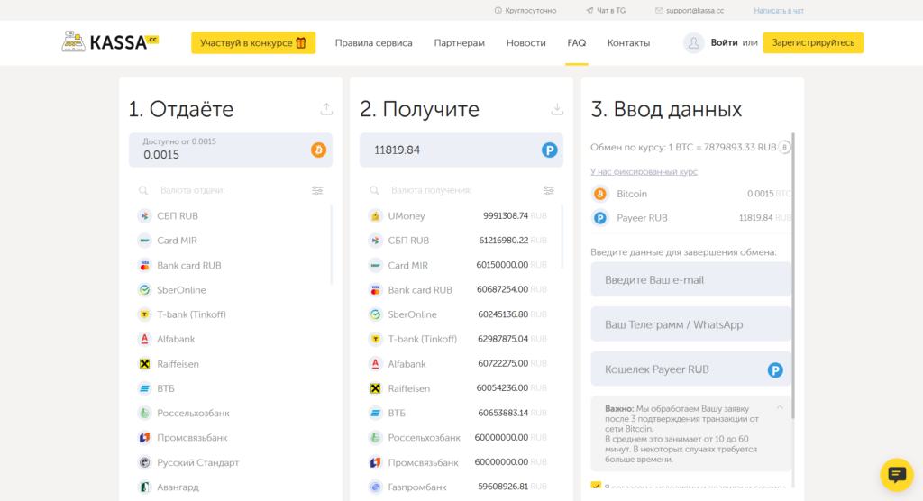This screenshot has width=923, height=501.
Task: Click Зарегистрируйтесь button
Action: click(813, 43)
